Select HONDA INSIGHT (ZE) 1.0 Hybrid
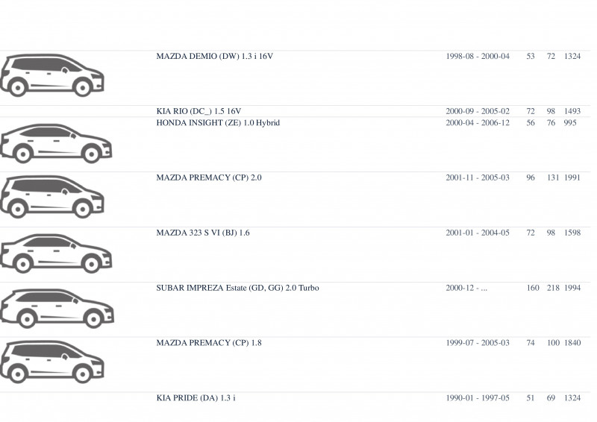 218,123
